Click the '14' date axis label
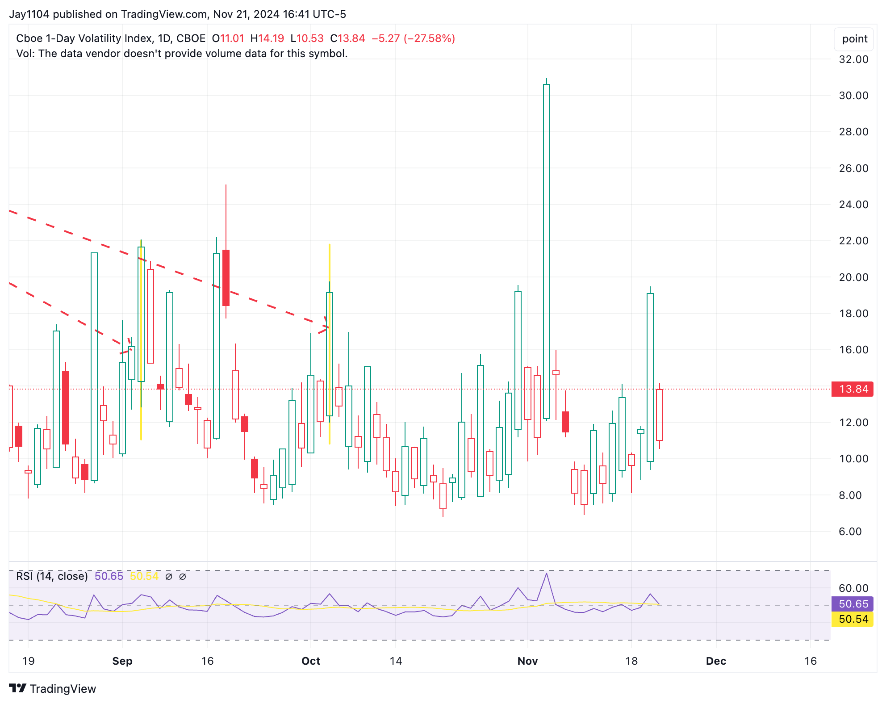 pyautogui.click(x=396, y=661)
